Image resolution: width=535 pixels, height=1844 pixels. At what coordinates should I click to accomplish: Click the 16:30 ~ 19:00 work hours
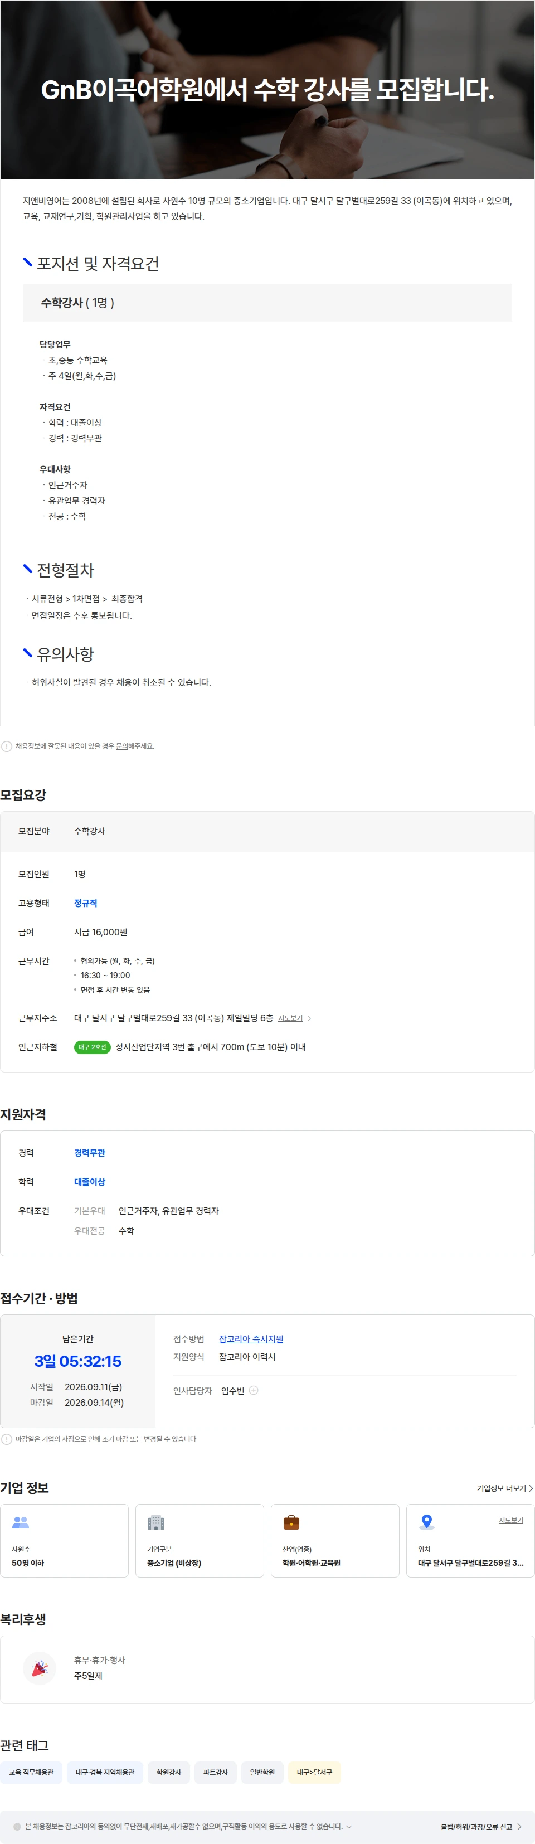coord(105,975)
